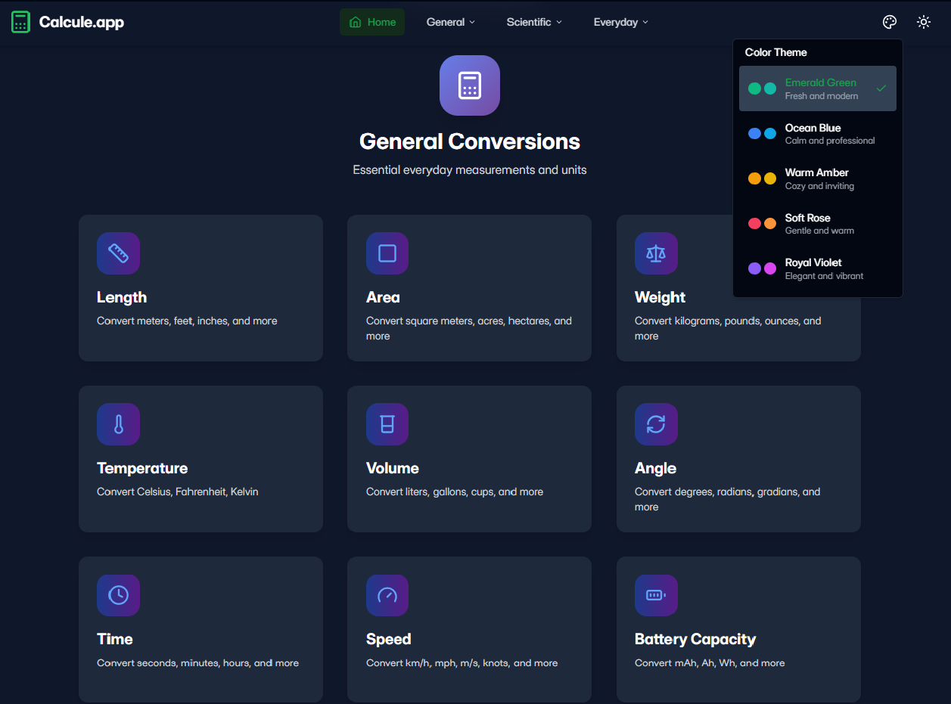Click the Time clock icon
Viewport: 951px width, 704px height.
[118, 595]
